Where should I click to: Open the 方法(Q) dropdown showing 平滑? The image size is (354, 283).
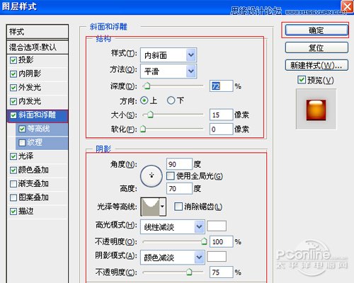click(x=169, y=71)
